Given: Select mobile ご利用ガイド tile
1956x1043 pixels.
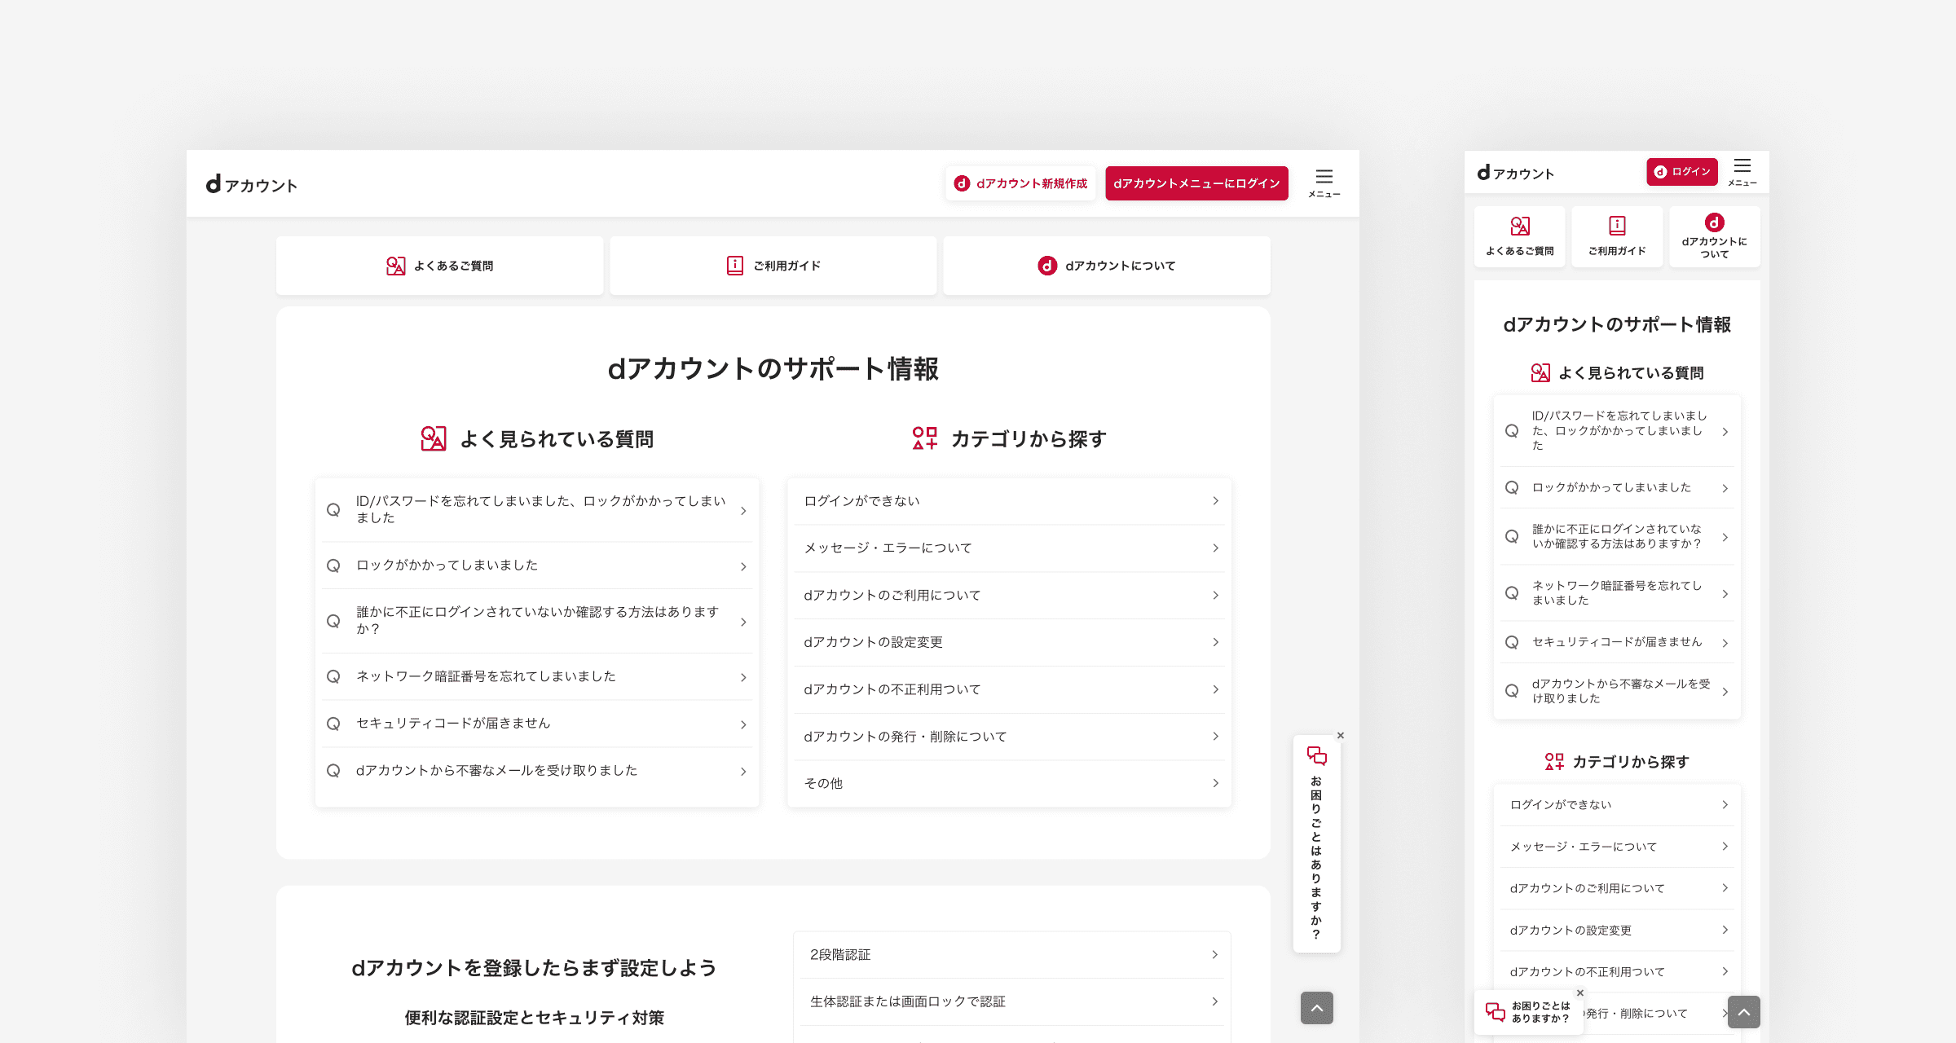Looking at the screenshot, I should (1617, 236).
